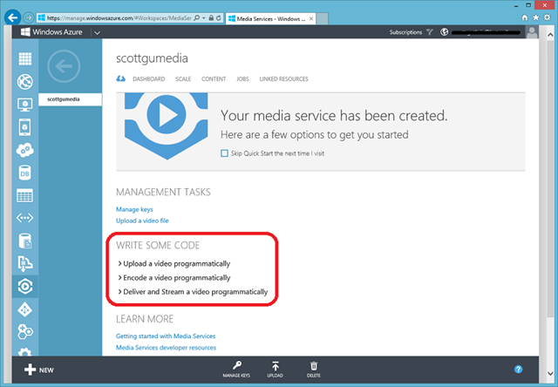Click the Windows Azure logo
Image resolution: width=558 pixels, height=387 pixels.
[x=51, y=32]
